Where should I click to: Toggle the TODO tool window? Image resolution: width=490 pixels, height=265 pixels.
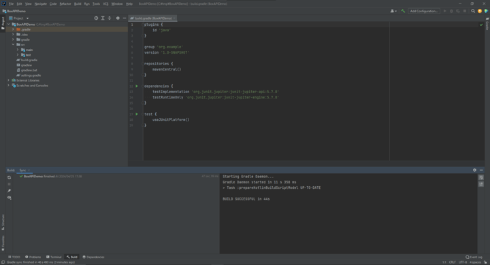pyautogui.click(x=14, y=258)
